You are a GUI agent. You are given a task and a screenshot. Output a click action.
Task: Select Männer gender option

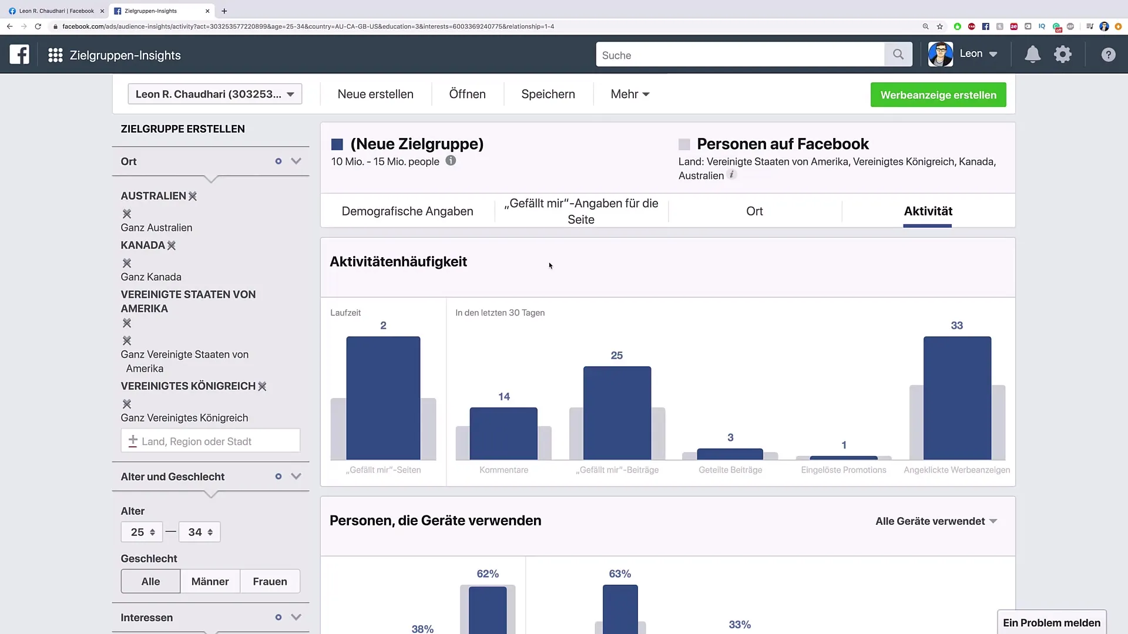[x=210, y=581]
